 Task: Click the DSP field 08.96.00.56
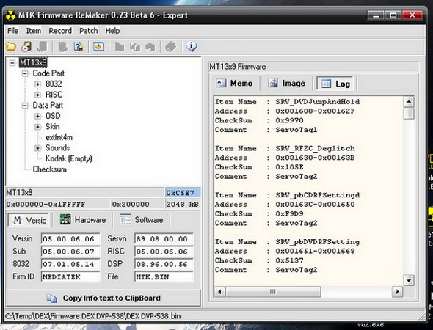(x=164, y=264)
